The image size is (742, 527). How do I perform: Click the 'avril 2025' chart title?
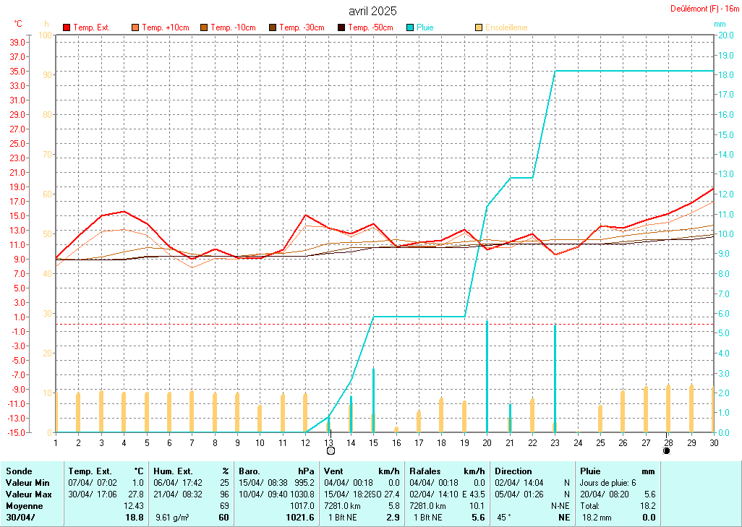(372, 11)
